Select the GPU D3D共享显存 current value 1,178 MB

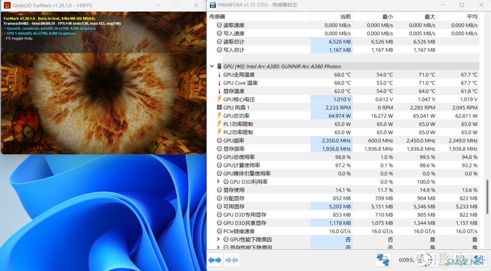340,223
